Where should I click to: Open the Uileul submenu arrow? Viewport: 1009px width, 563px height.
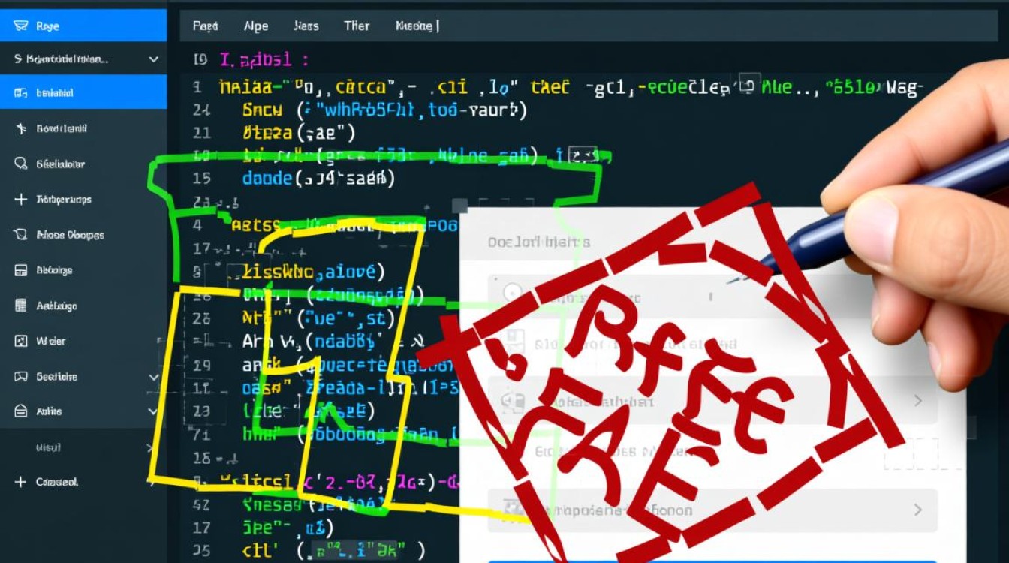click(149, 447)
